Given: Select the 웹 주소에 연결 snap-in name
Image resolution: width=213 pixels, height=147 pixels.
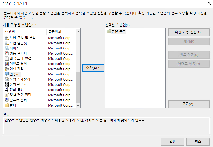Looking at the screenshot, I should pos(20,58).
